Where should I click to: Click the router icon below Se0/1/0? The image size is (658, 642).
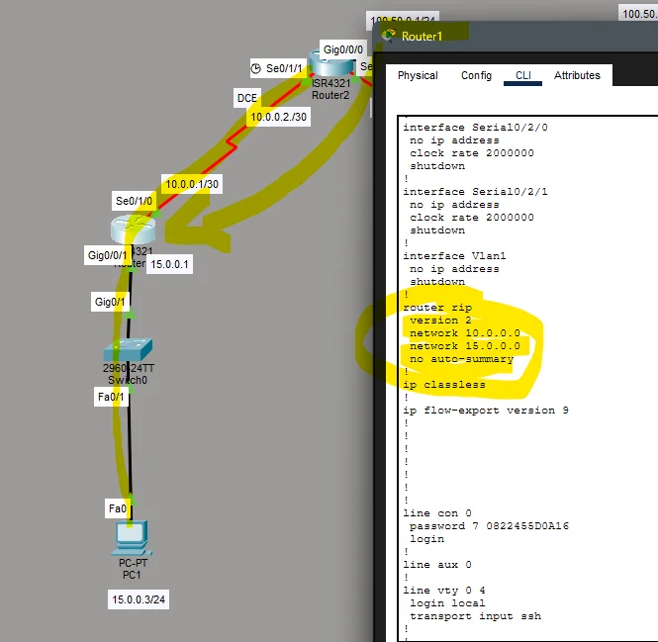(x=133, y=229)
